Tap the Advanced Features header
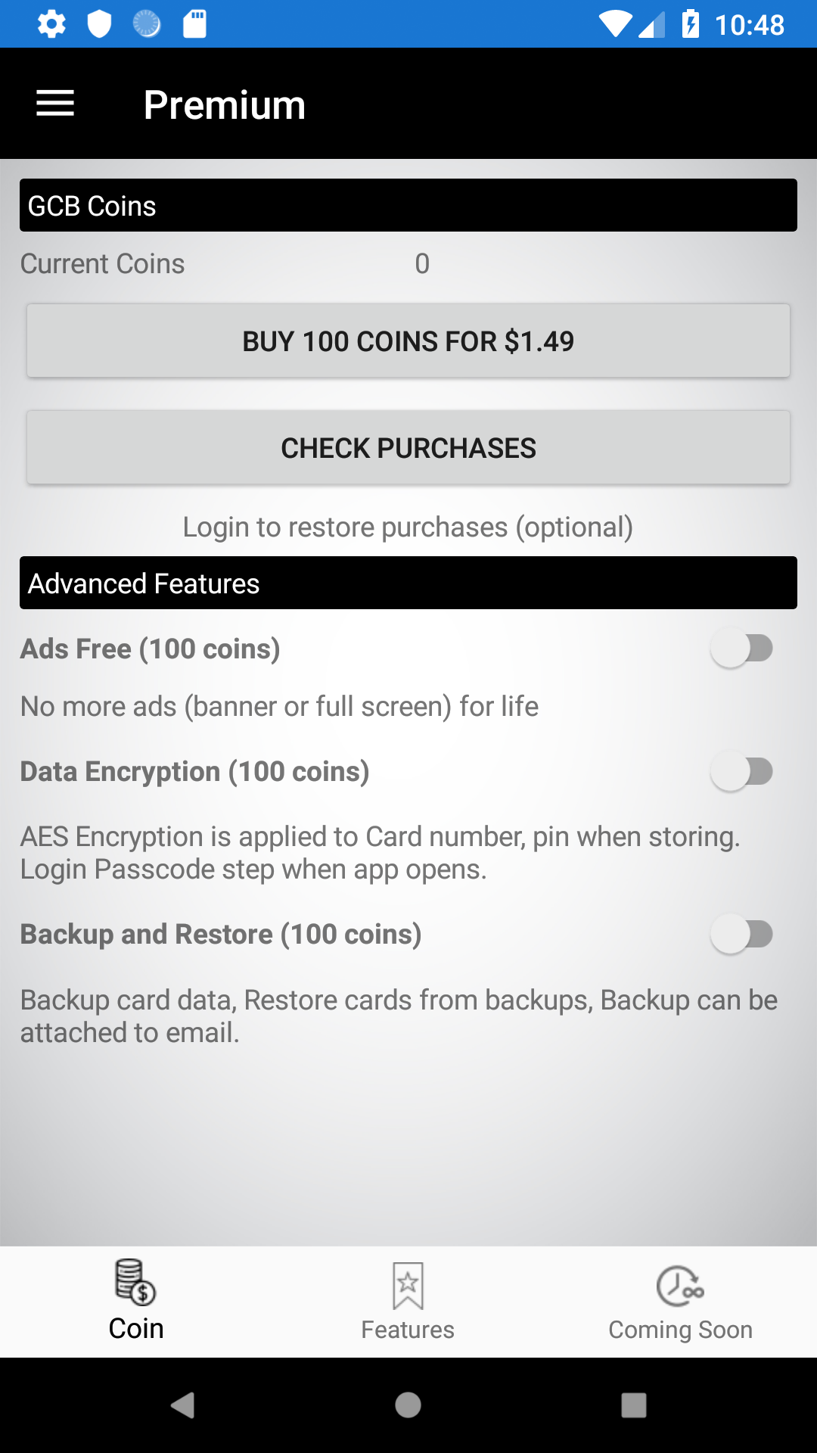 pos(408,583)
